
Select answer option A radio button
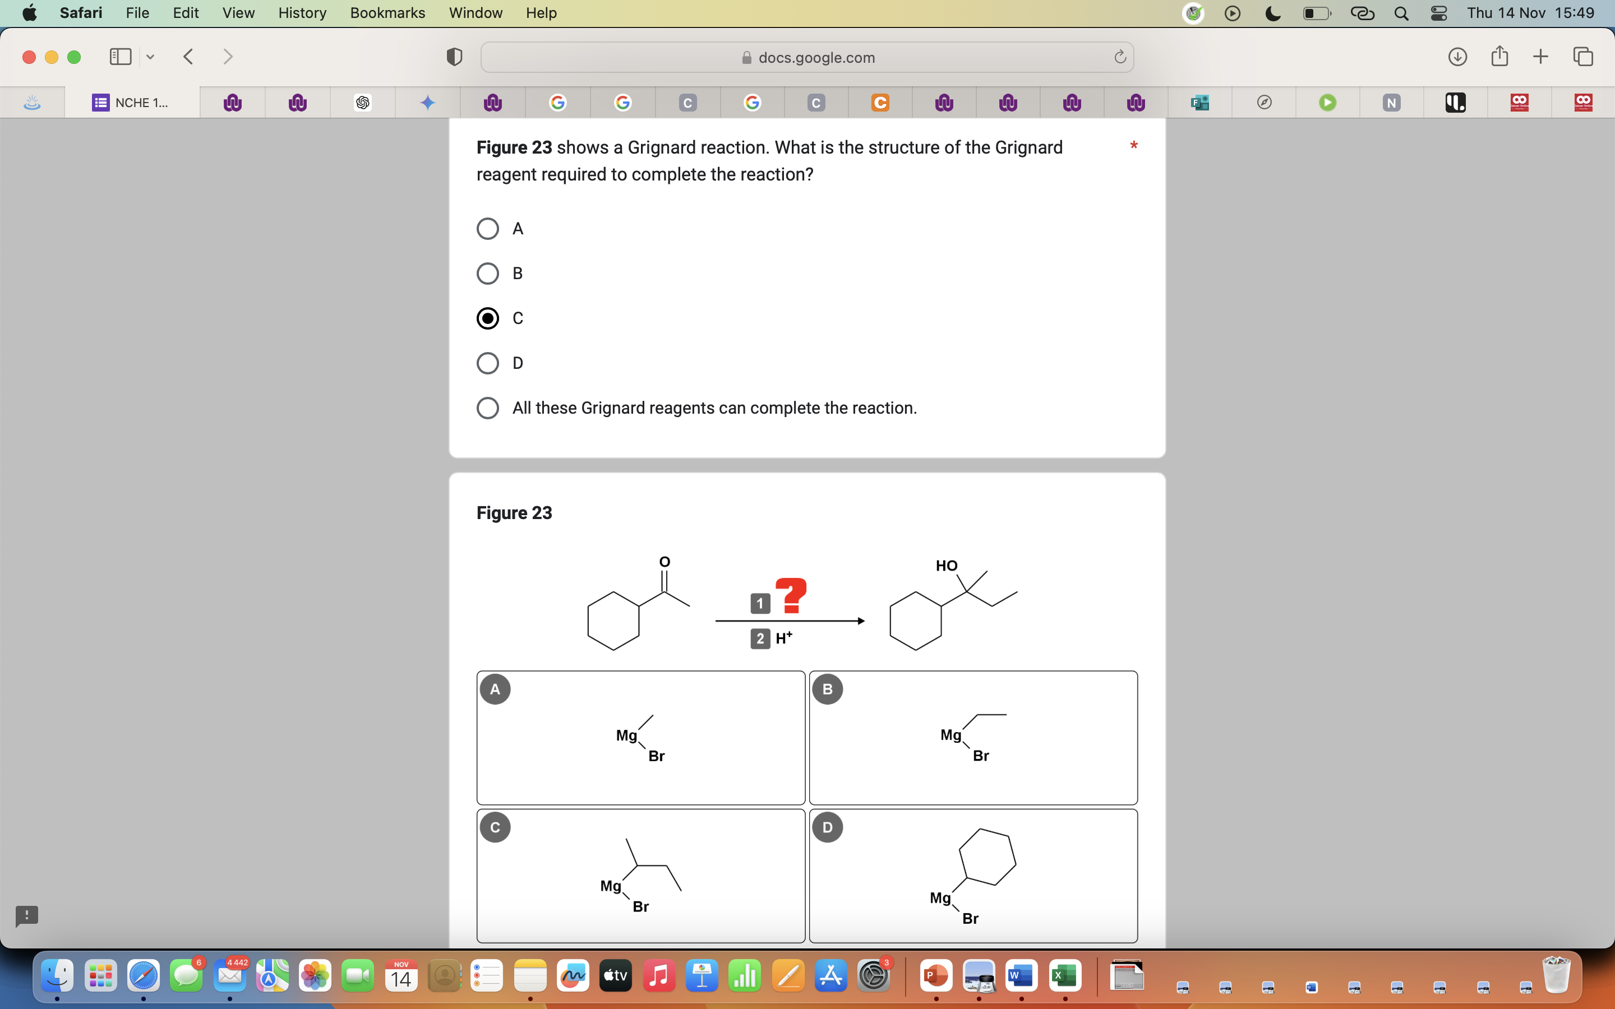click(x=487, y=228)
